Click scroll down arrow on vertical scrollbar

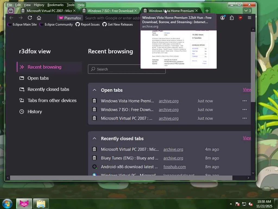253,173
